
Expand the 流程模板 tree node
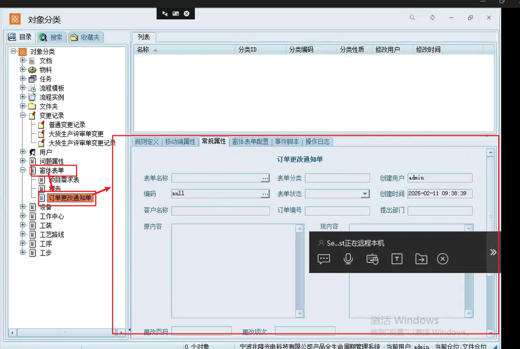coord(23,88)
